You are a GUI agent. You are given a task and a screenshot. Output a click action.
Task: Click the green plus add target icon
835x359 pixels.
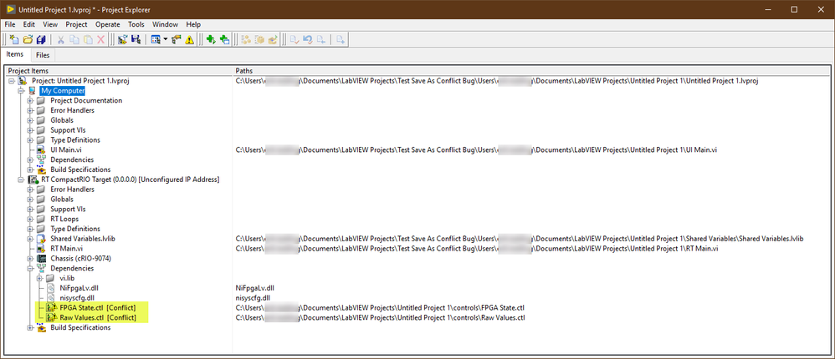click(211, 39)
